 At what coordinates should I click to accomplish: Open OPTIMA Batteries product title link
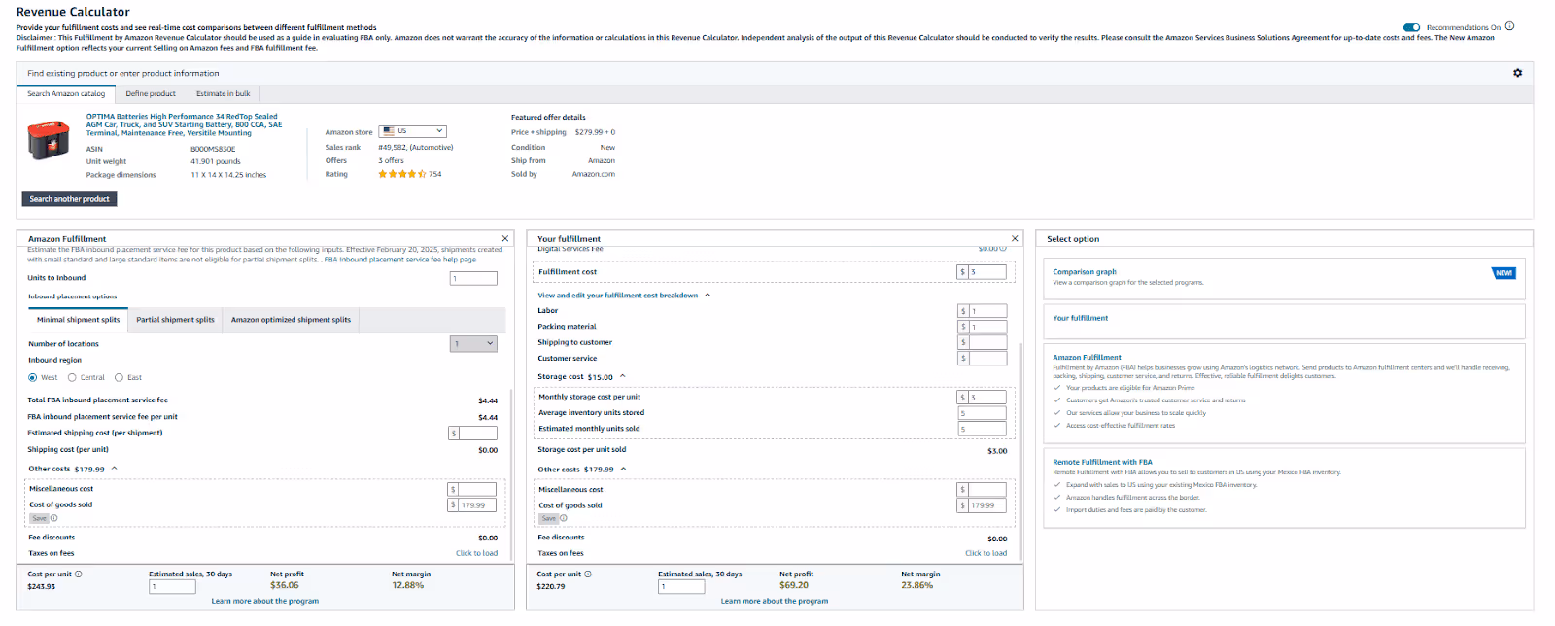click(184, 124)
